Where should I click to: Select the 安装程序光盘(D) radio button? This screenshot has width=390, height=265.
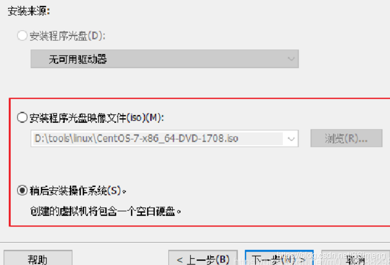22,35
